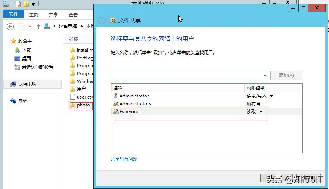Open recent locations dropdown arrow in Explorer
The height and width of the screenshot is (189, 329).
pyautogui.click(x=30, y=27)
